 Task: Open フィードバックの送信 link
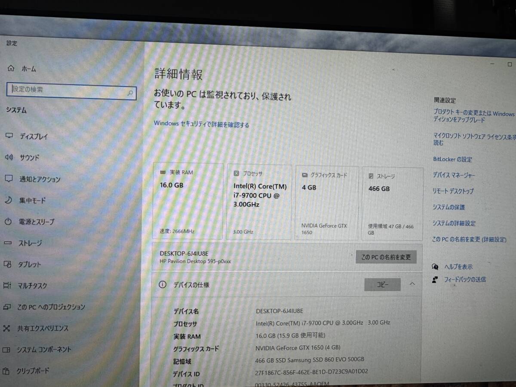465,279
